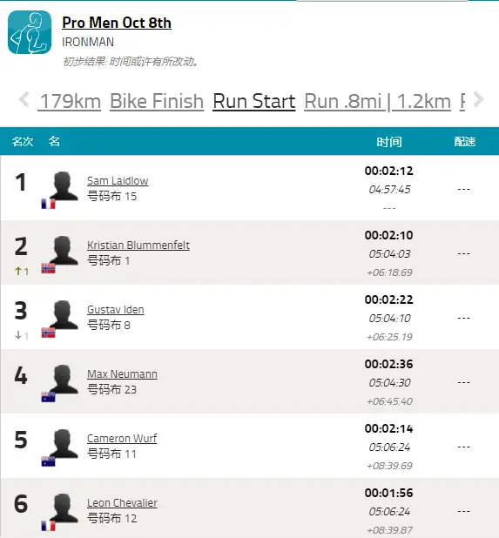Image resolution: width=499 pixels, height=538 pixels.
Task: Click the runner icon beside Pro Men
Action: (x=30, y=32)
